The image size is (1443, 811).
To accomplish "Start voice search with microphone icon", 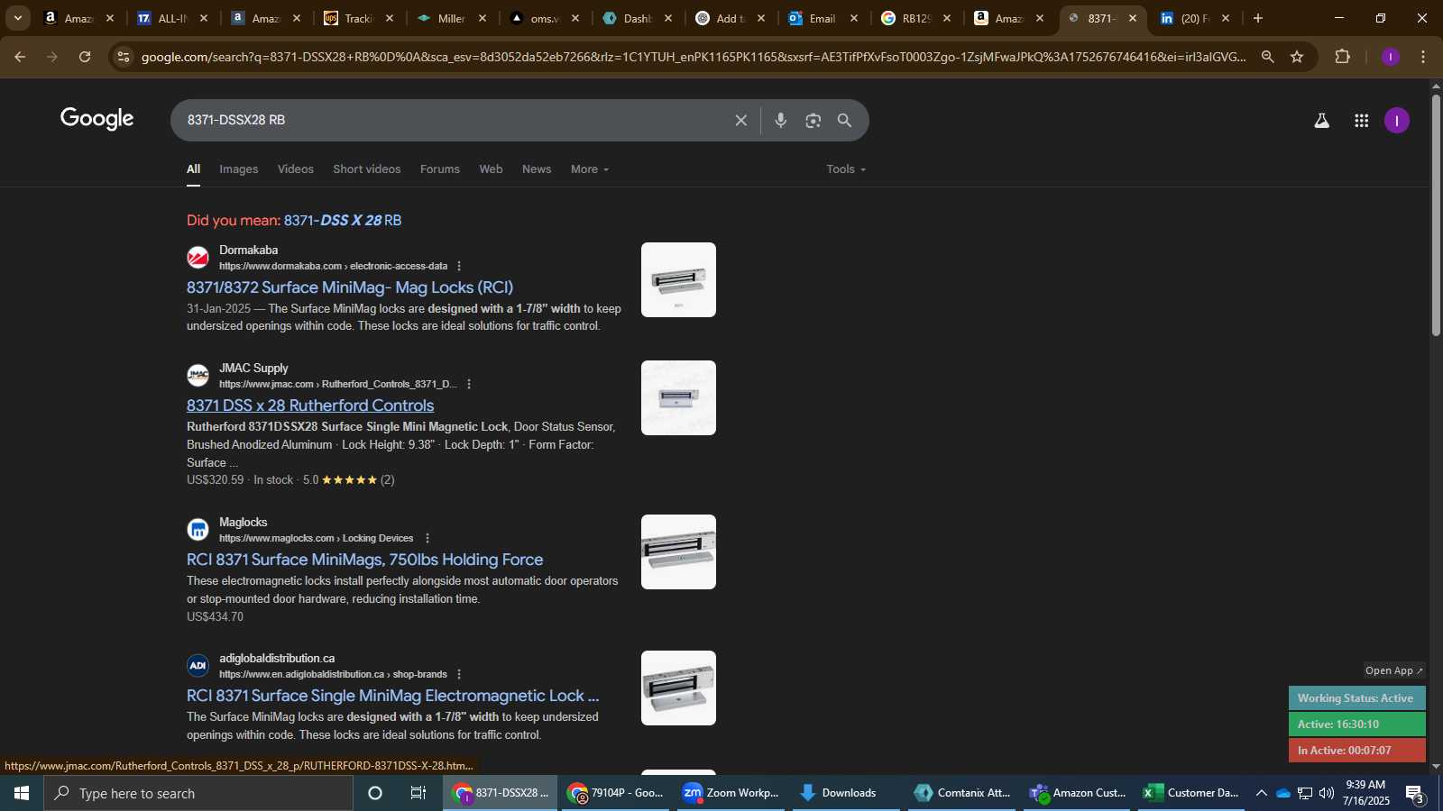I will pyautogui.click(x=781, y=120).
